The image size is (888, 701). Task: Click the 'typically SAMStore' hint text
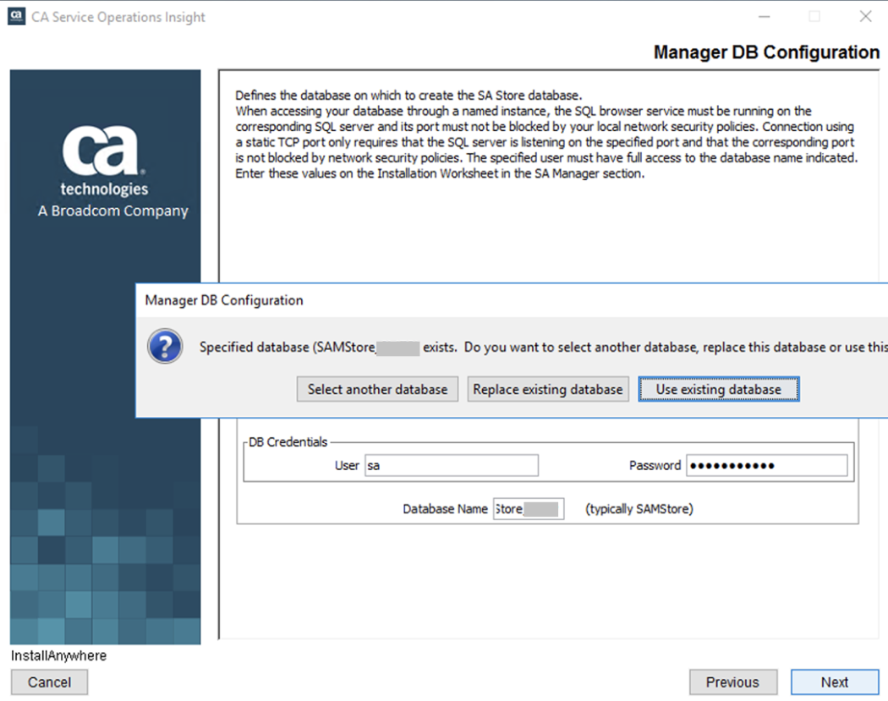point(639,509)
